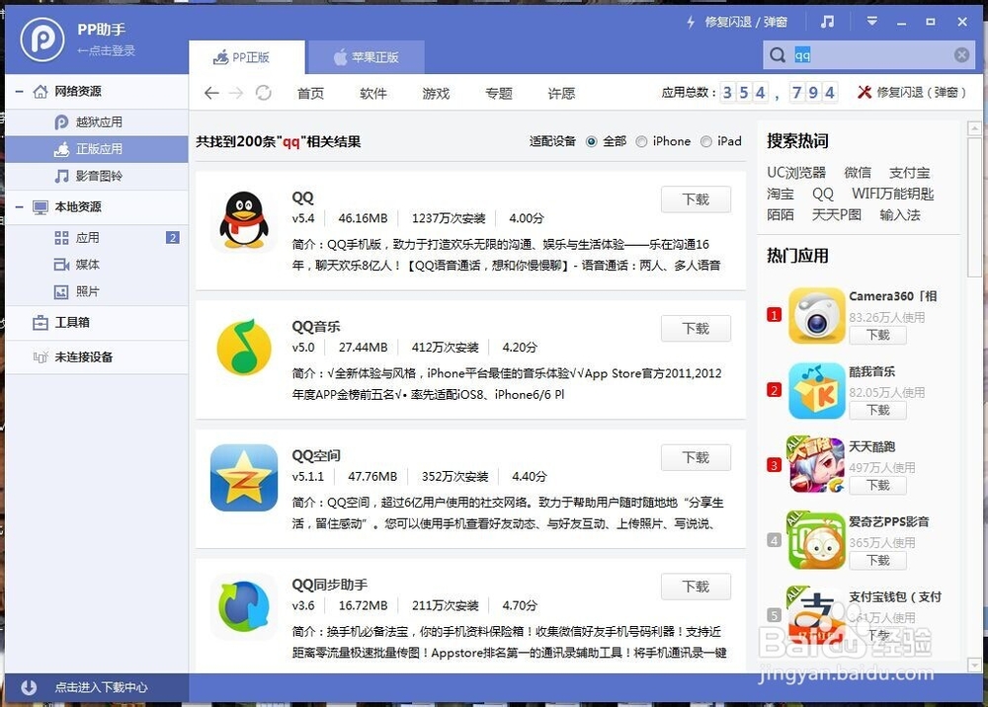This screenshot has width=988, height=707.
Task: Focus the qq search input field
Action: 869,55
